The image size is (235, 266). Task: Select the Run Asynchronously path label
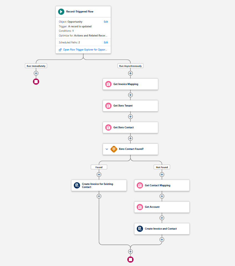(130, 66)
